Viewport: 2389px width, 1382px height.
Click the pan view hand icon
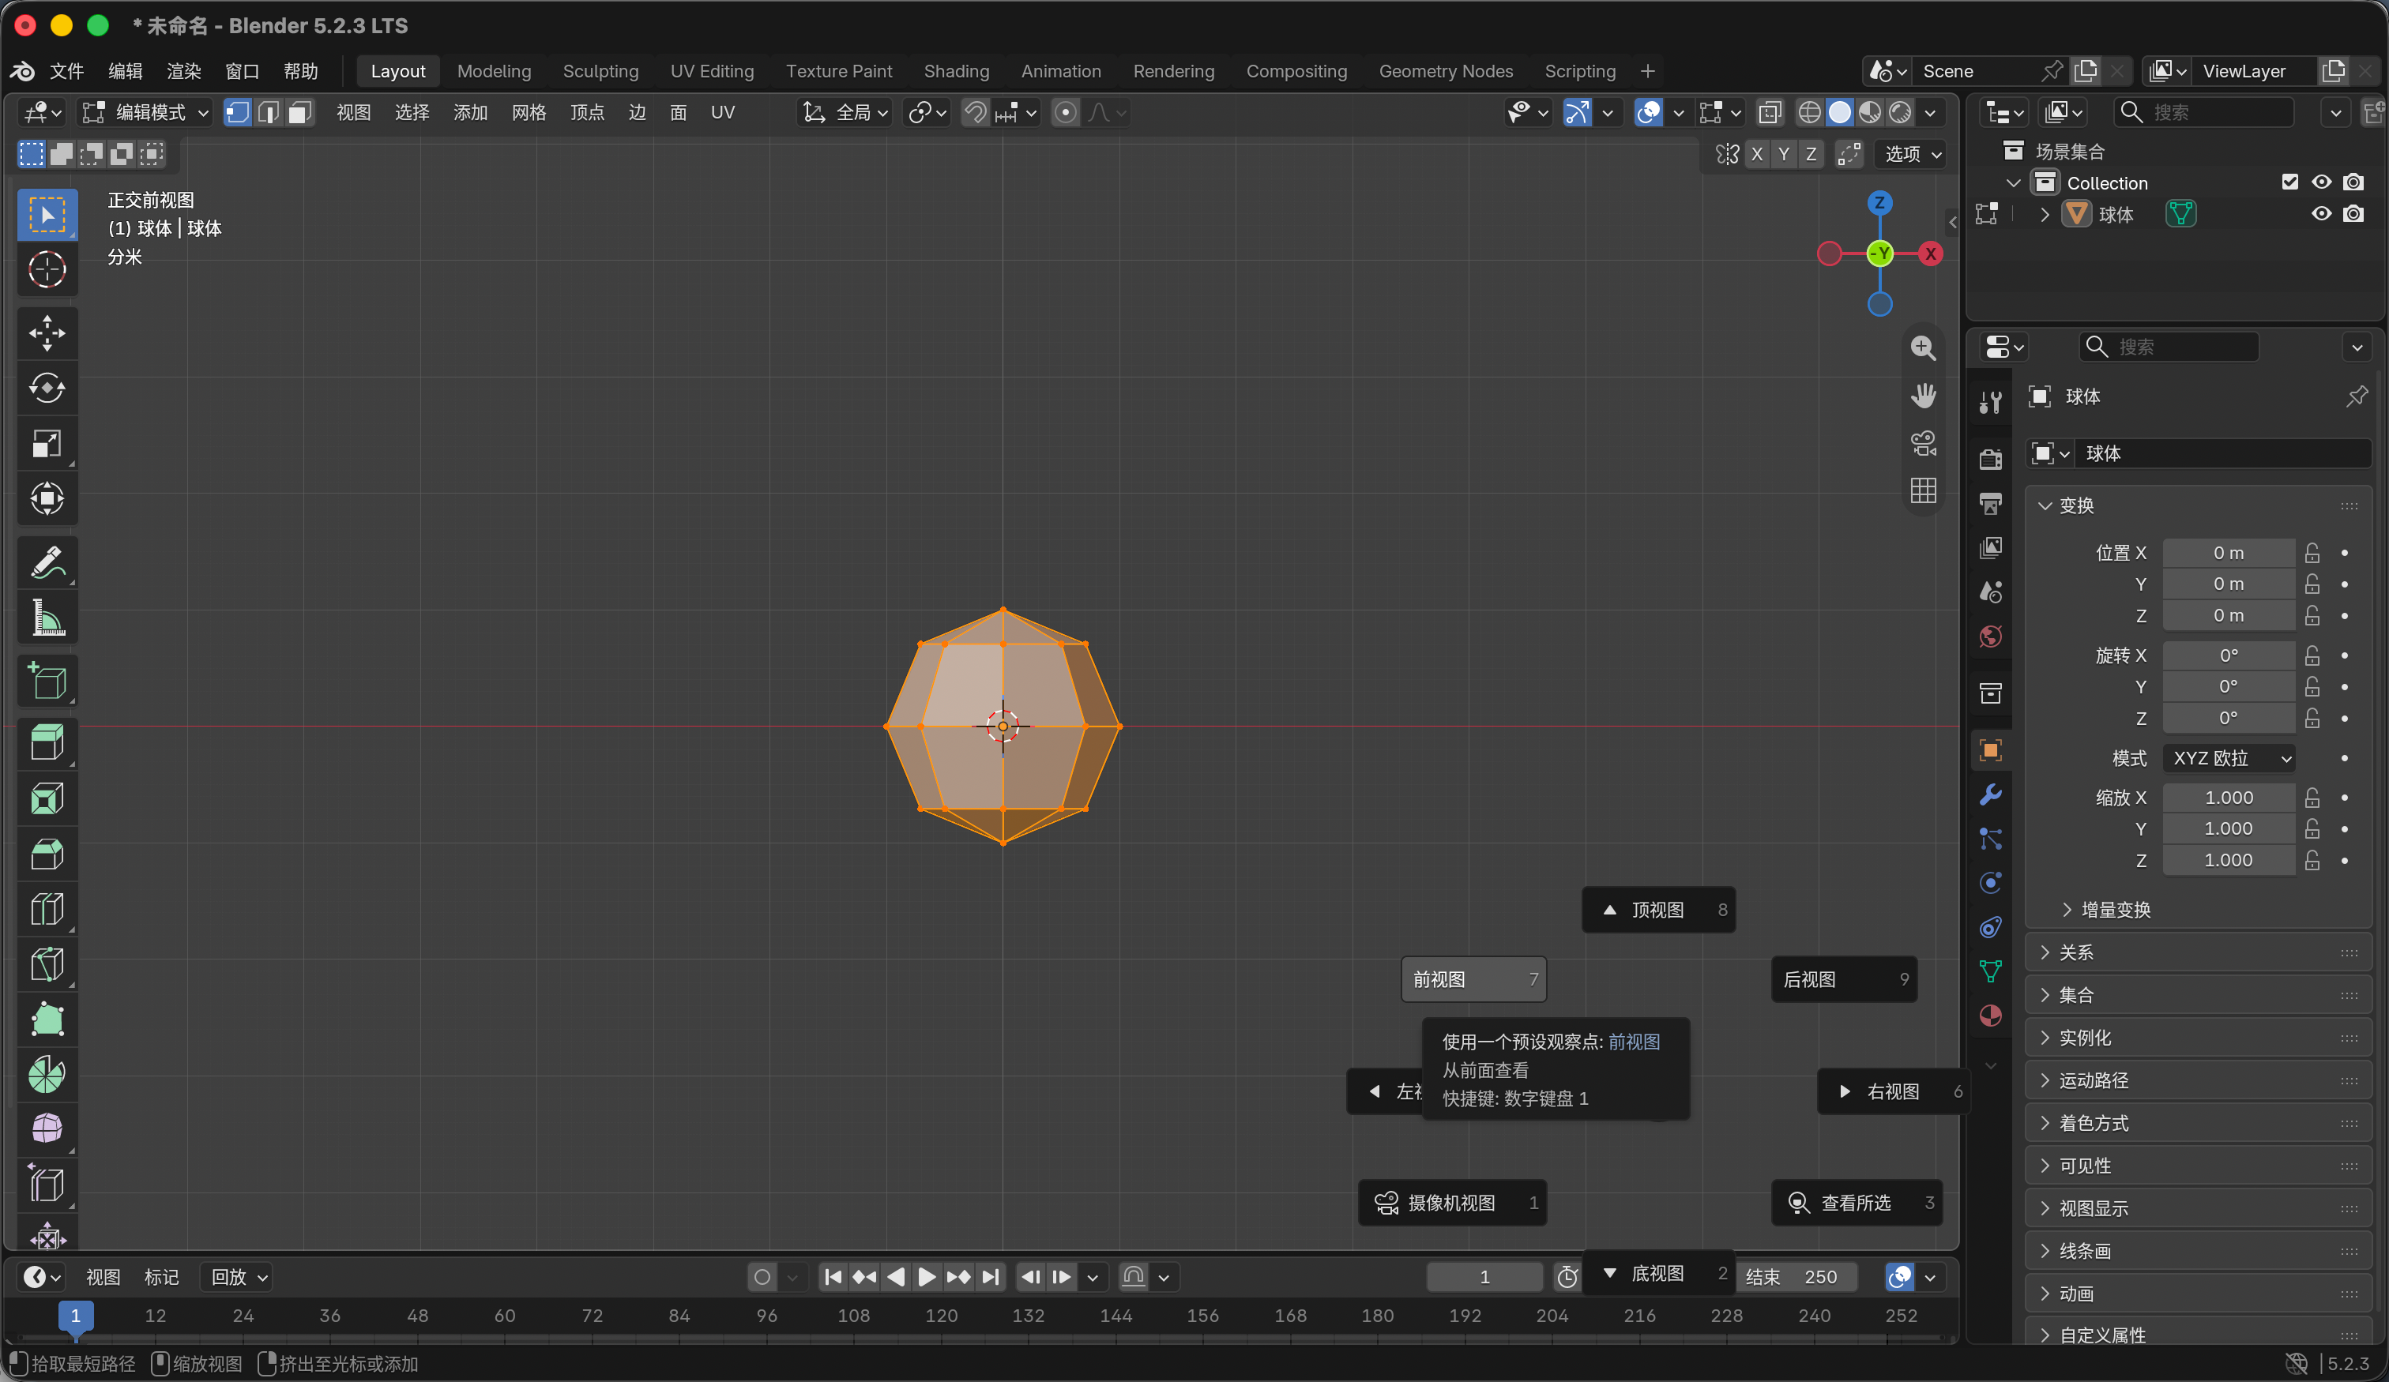pos(1923,396)
